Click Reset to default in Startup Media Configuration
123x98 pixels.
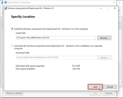pos(14,93)
